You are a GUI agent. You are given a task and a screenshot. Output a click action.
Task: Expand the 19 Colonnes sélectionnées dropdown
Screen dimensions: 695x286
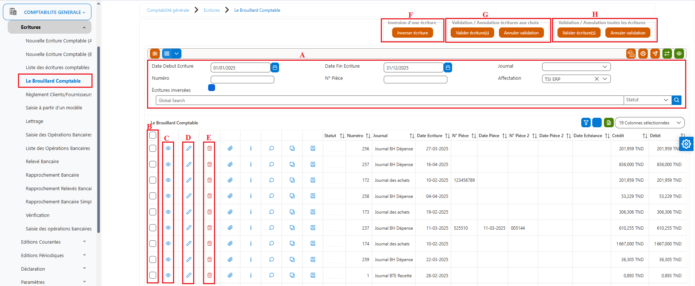coord(650,123)
